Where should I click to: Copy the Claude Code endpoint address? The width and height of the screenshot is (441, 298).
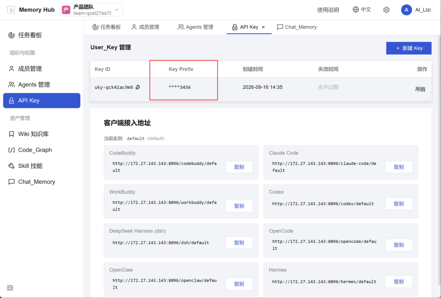click(399, 167)
